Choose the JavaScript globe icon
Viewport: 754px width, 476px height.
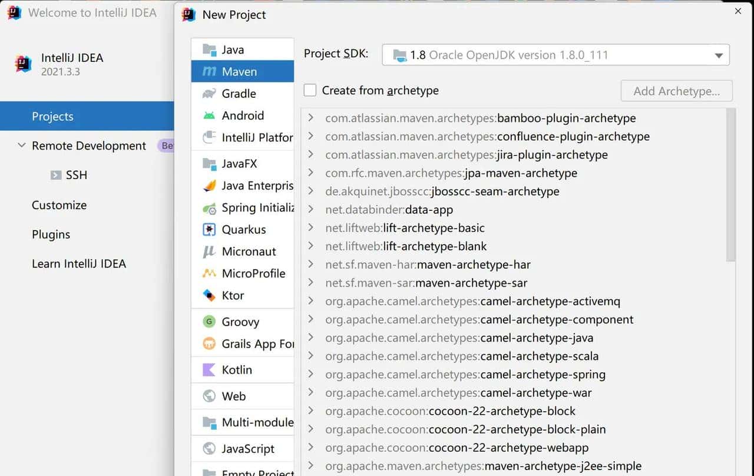point(209,449)
